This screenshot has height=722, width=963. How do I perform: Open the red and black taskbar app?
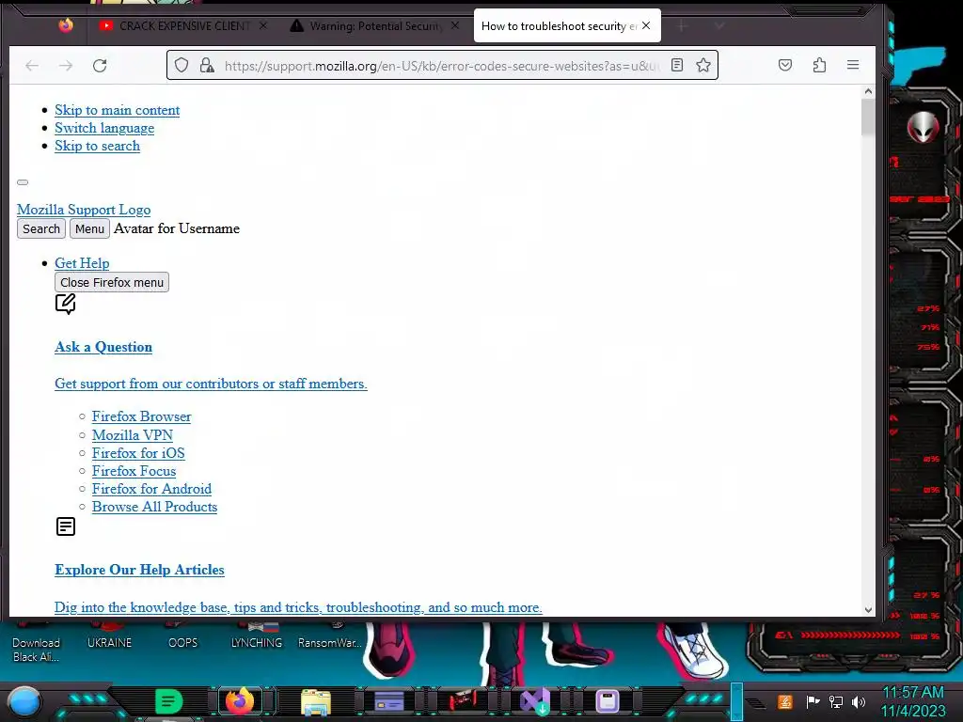coord(461,700)
